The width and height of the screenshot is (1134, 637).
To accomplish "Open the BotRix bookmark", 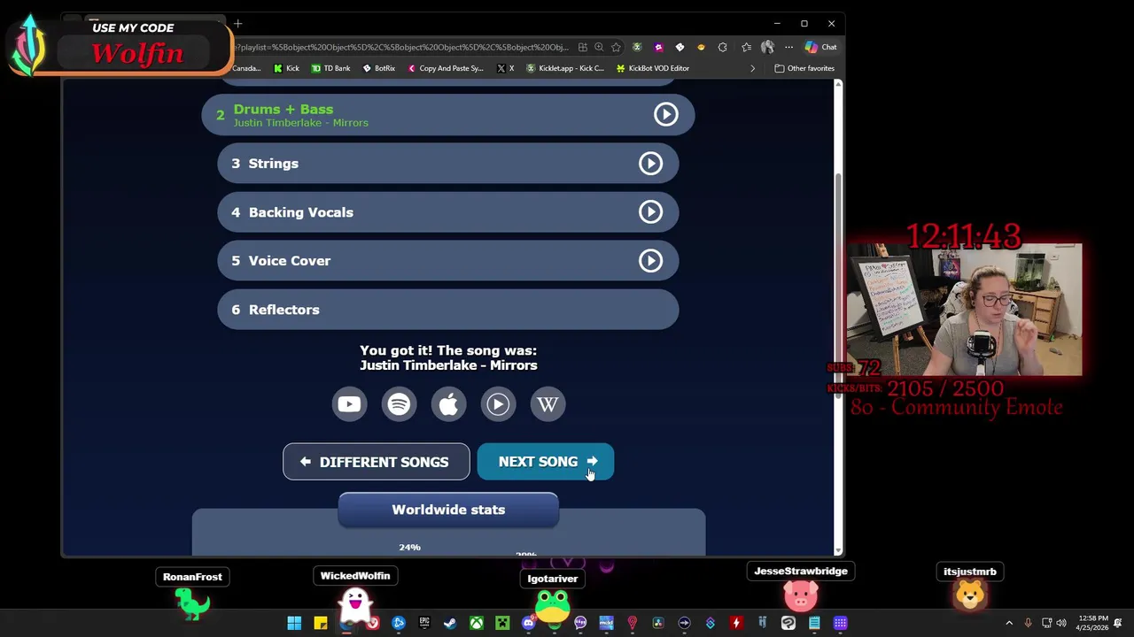I will tap(378, 68).
